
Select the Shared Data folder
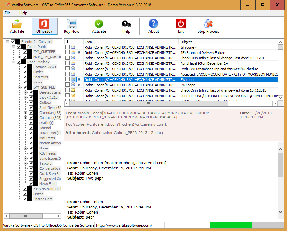(x=43, y=199)
